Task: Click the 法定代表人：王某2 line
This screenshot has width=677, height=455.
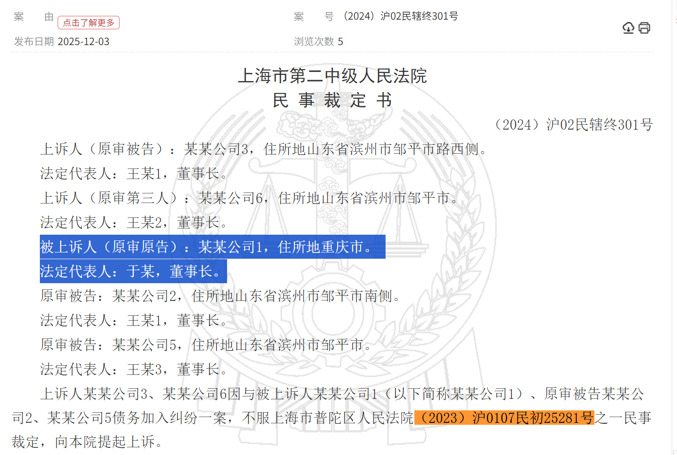Action: tap(133, 222)
